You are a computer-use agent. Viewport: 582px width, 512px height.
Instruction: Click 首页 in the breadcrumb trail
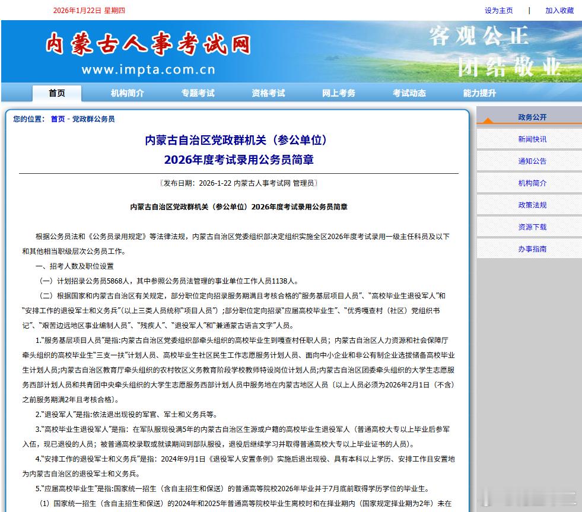click(x=58, y=119)
